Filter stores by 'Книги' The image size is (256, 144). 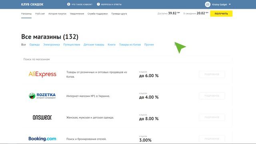pyautogui.click(x=112, y=44)
